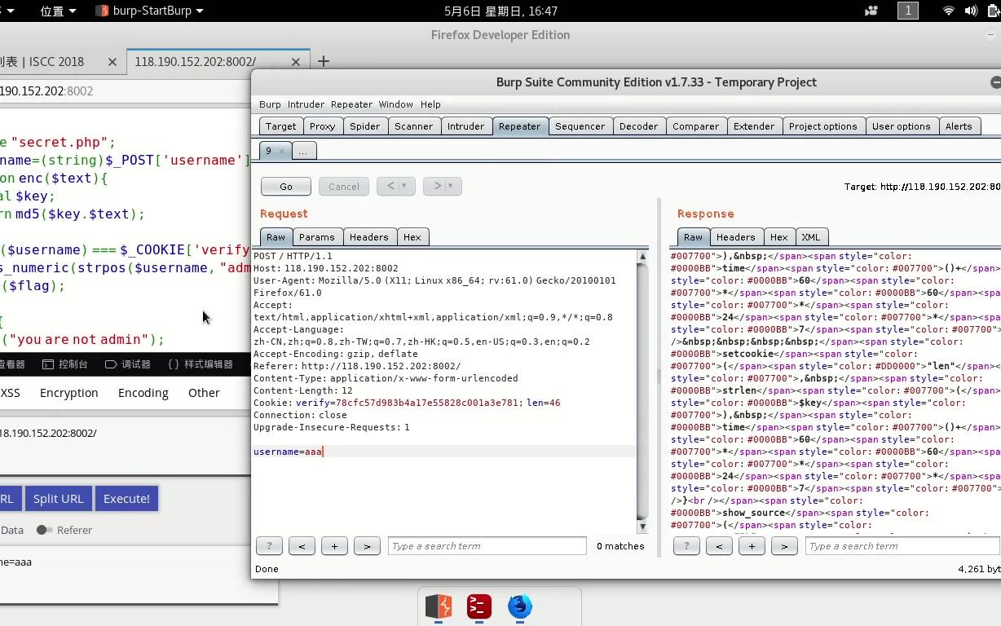Switch to the Decoder tab

(638, 126)
